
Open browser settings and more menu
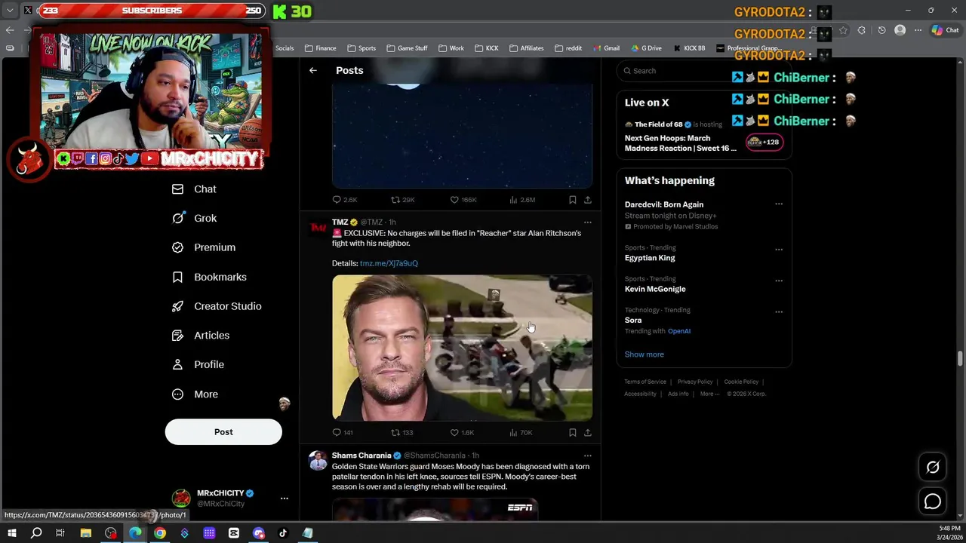pos(918,30)
